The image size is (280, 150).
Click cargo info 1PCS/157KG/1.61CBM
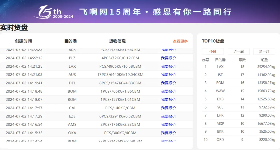(x=120, y=99)
